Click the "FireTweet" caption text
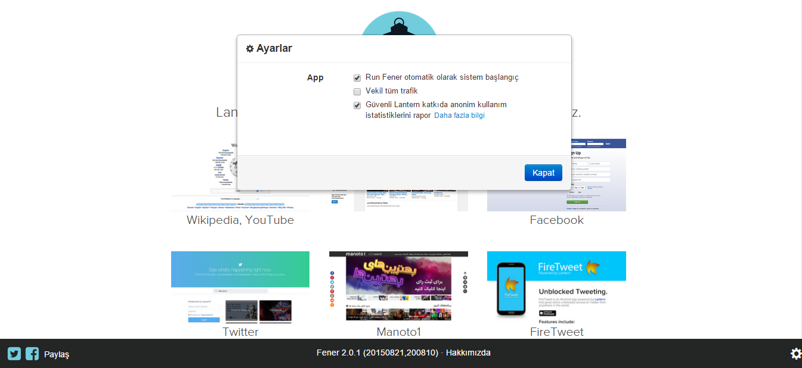 557,332
